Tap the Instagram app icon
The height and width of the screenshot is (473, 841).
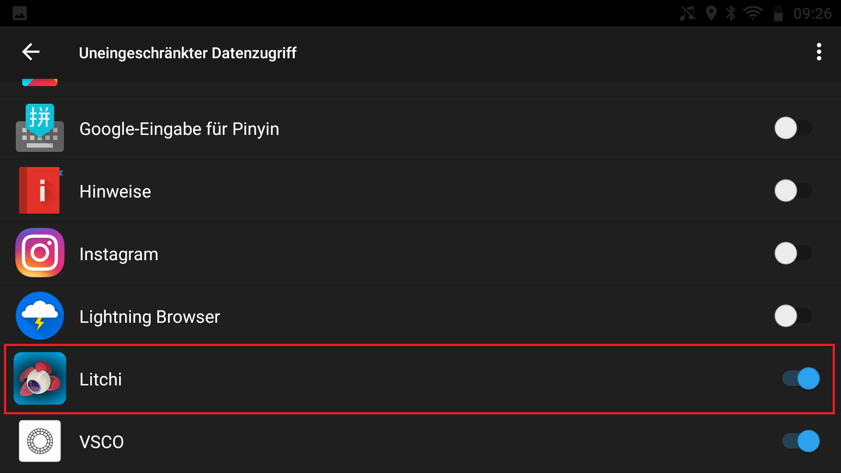point(40,253)
